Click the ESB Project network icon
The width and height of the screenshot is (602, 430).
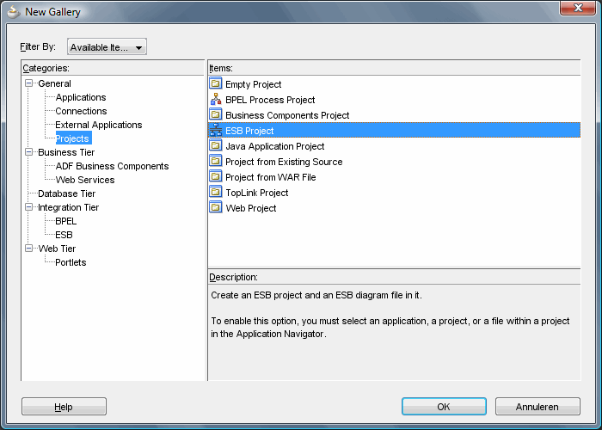click(x=216, y=130)
